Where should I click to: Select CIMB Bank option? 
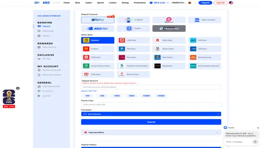(x=133, y=40)
